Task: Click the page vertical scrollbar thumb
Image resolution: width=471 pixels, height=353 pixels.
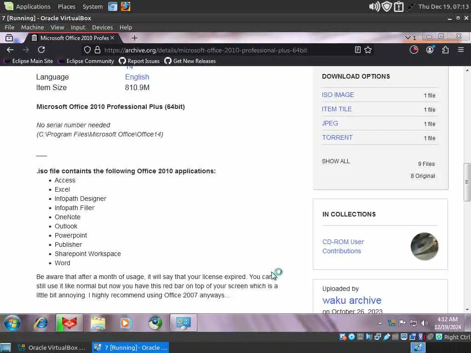Action: 467,182
